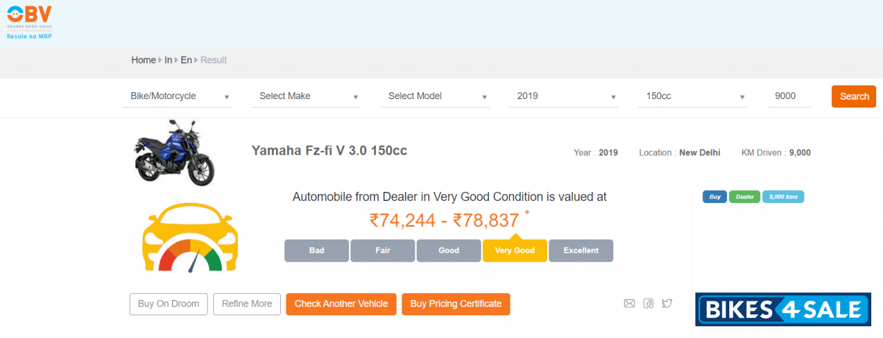Go to Home in the breadcrumb

[x=143, y=60]
